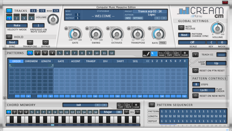Viewport: 232px width, 131px height.
Task: Select the arrow pointer tool in Patterns
Action: [154, 54]
